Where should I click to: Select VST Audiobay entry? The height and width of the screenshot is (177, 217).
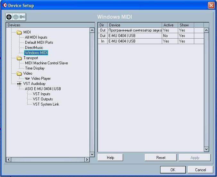pyautogui.click(x=34, y=84)
